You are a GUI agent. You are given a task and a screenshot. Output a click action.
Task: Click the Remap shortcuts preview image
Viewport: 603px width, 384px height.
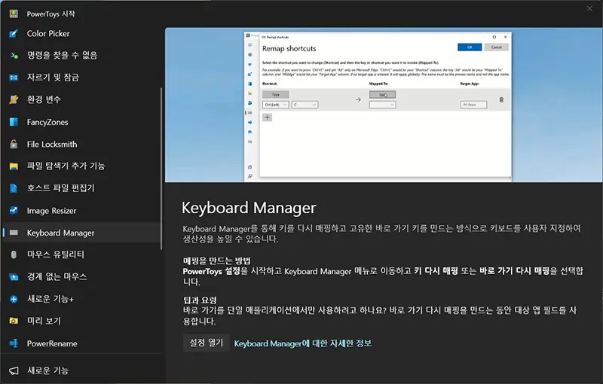[384, 105]
